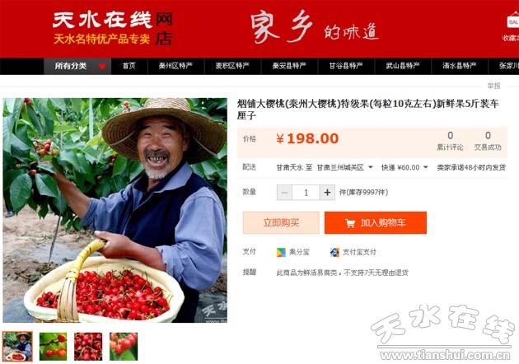Click the red heart icon beside 所有分类

(x=102, y=66)
